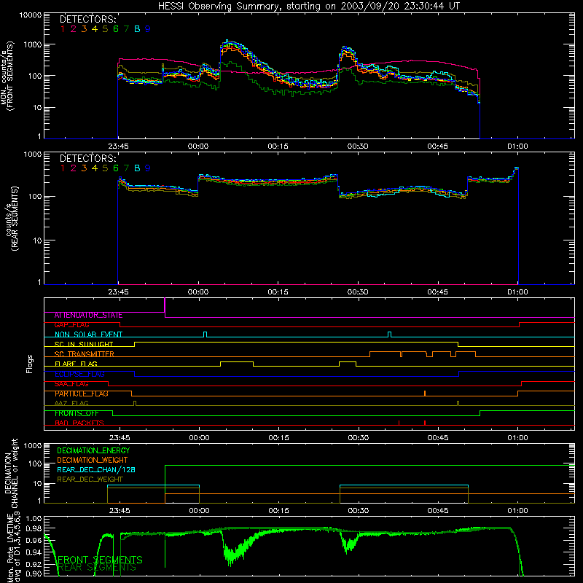Image resolution: width=583 pixels, height=583 pixels.
Task: Click the DECIMATION_WEIGHT legend label
Action: click(93, 461)
